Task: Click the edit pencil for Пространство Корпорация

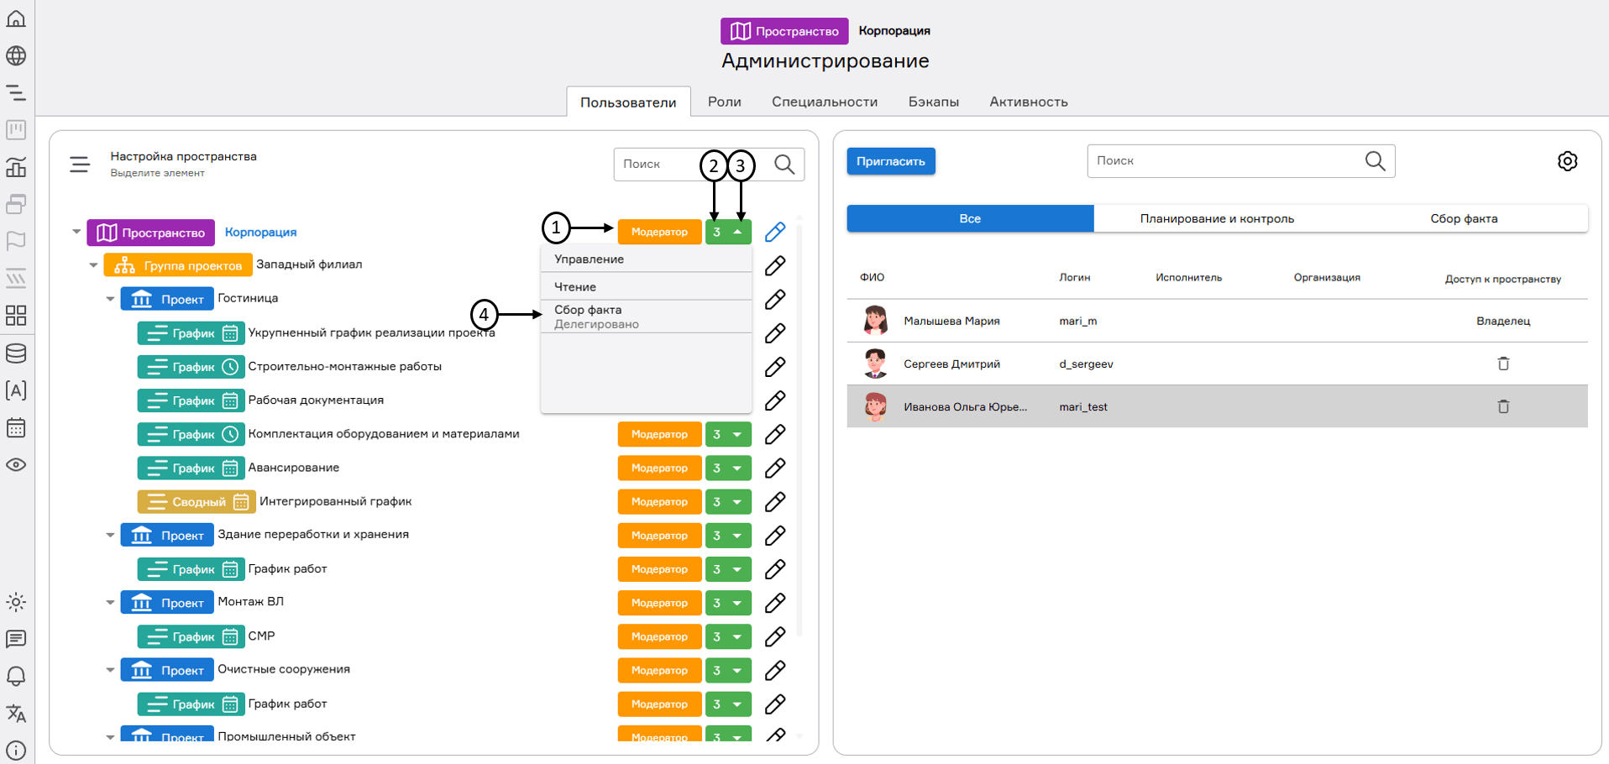Action: point(775,232)
